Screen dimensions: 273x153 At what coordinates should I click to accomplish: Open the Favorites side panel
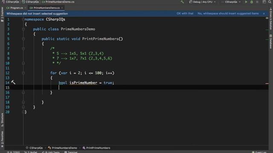click(2, 139)
